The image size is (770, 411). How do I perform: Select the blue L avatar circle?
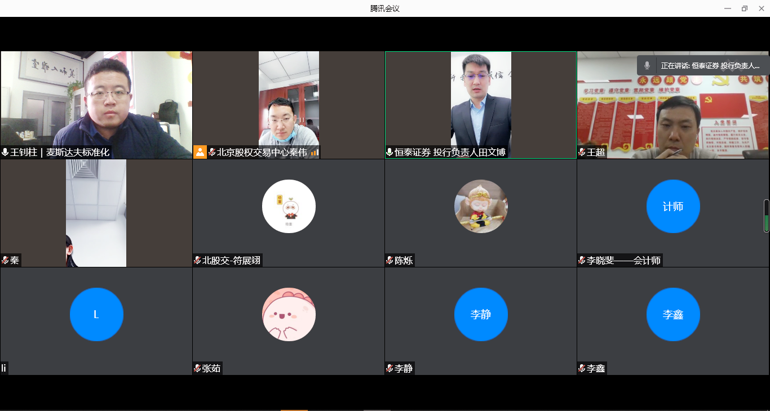96,315
